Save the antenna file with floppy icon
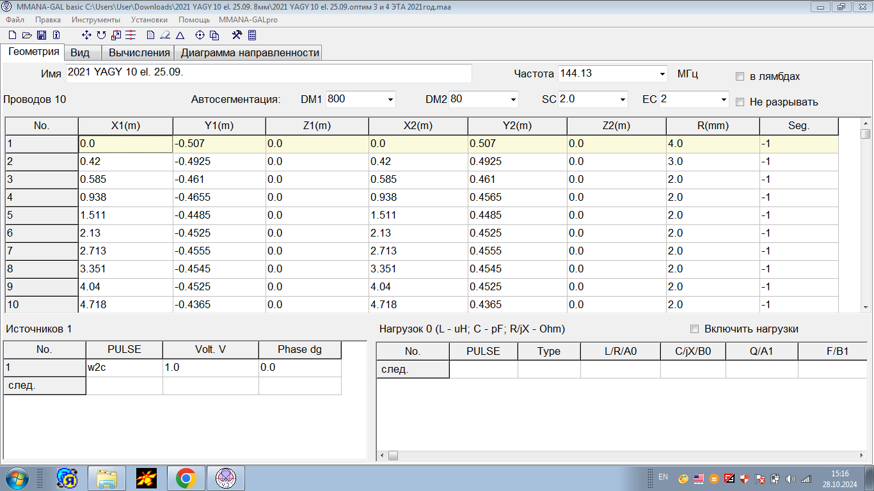This screenshot has width=874, height=491. coord(42,35)
